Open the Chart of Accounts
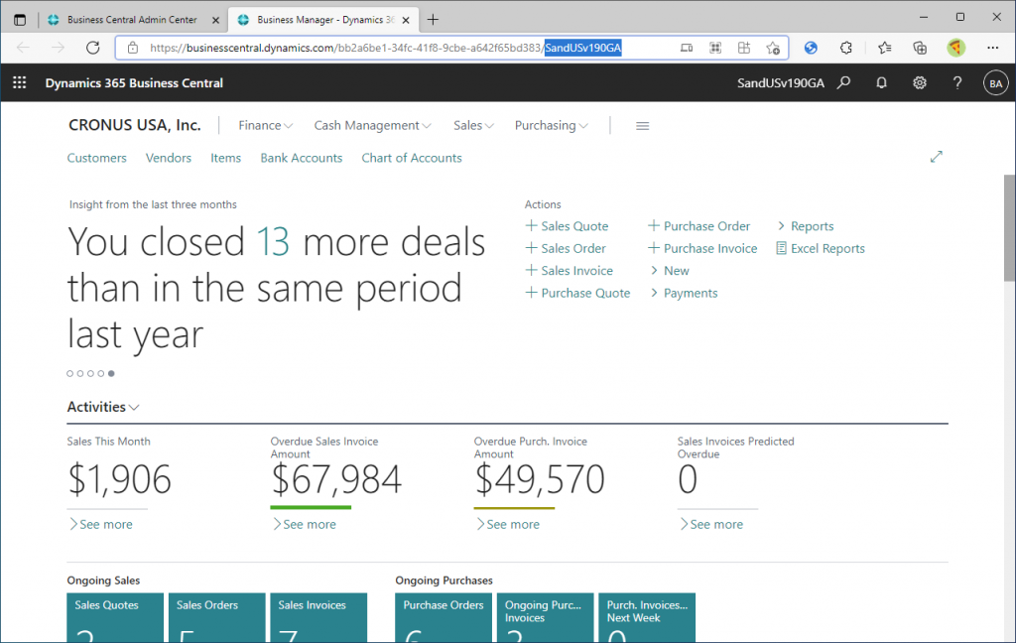 click(412, 158)
